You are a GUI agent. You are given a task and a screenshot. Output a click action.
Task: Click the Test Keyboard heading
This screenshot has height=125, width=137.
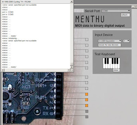[105, 54]
